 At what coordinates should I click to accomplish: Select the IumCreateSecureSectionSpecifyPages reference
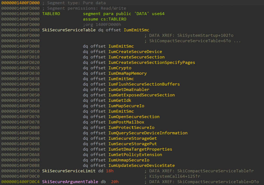tap(152, 62)
